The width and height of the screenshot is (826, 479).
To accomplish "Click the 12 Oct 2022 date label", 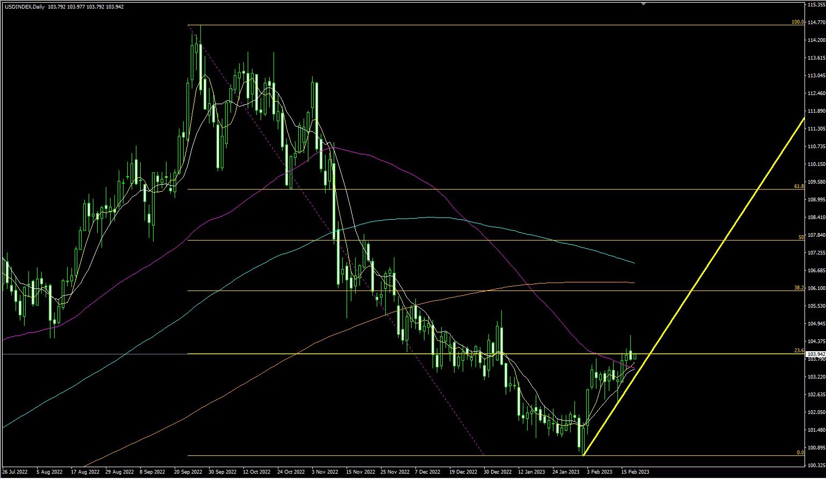I will [256, 473].
